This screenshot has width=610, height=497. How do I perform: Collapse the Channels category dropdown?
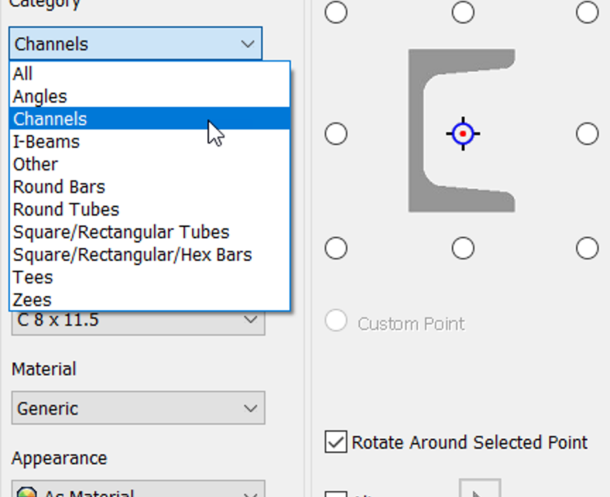[248, 44]
